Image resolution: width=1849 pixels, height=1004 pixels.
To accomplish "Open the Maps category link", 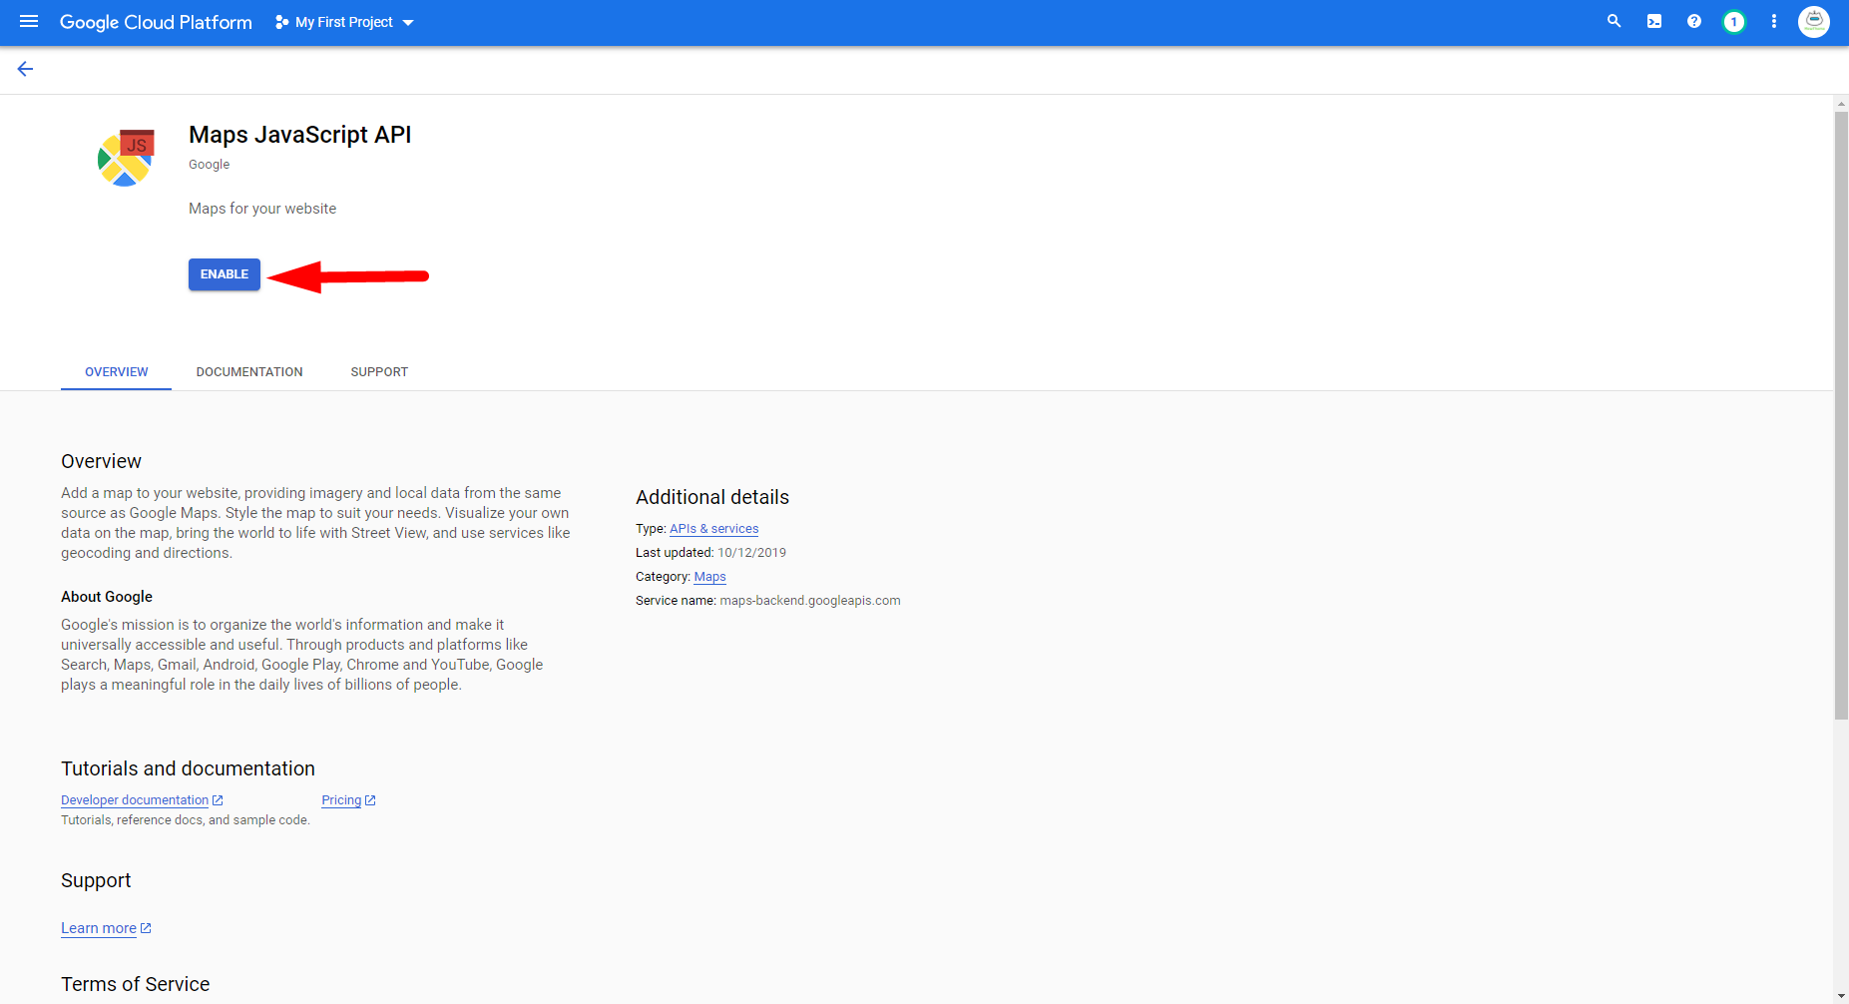I will [710, 577].
